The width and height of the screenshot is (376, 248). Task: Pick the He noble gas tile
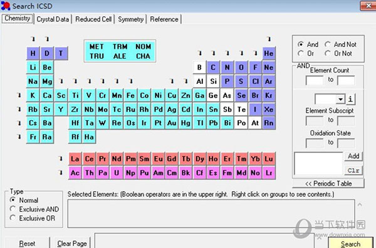click(269, 53)
